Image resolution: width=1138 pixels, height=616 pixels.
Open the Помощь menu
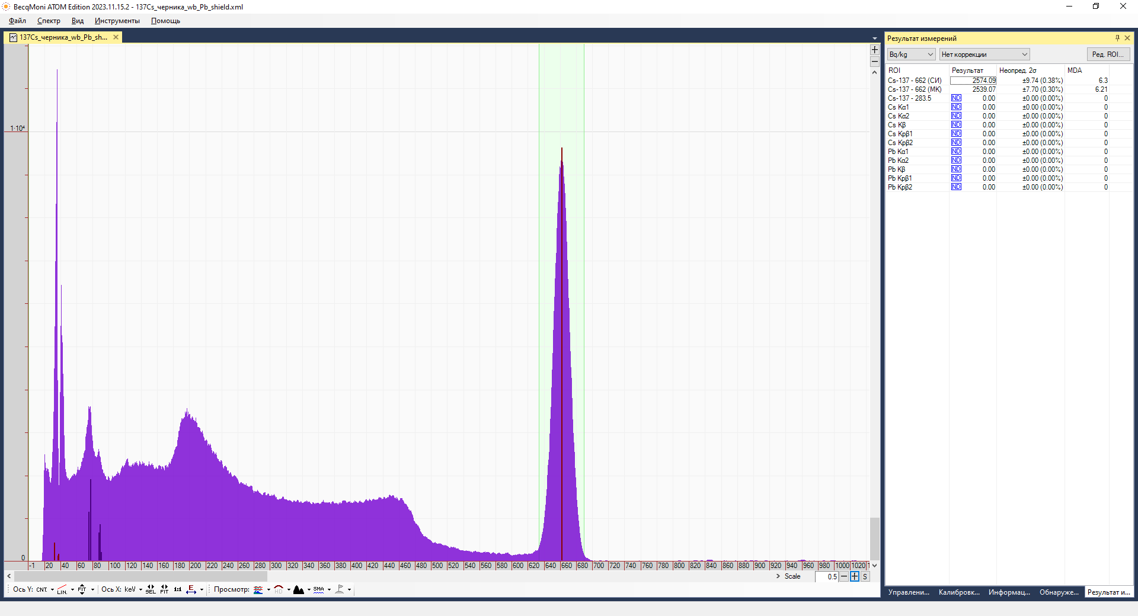click(165, 21)
